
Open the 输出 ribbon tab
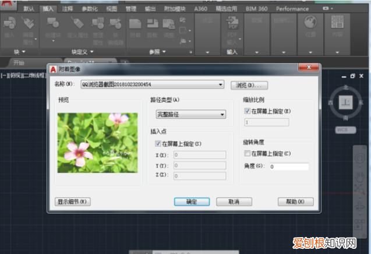tap(150, 9)
